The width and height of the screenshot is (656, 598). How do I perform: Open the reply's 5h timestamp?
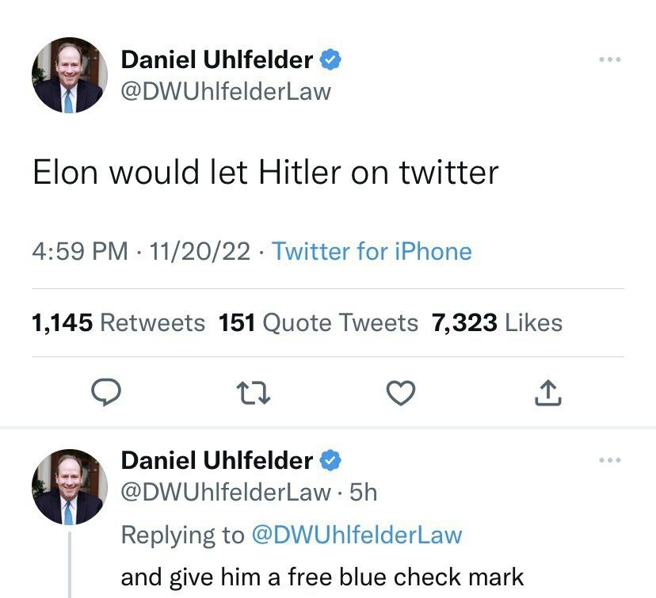point(364,492)
